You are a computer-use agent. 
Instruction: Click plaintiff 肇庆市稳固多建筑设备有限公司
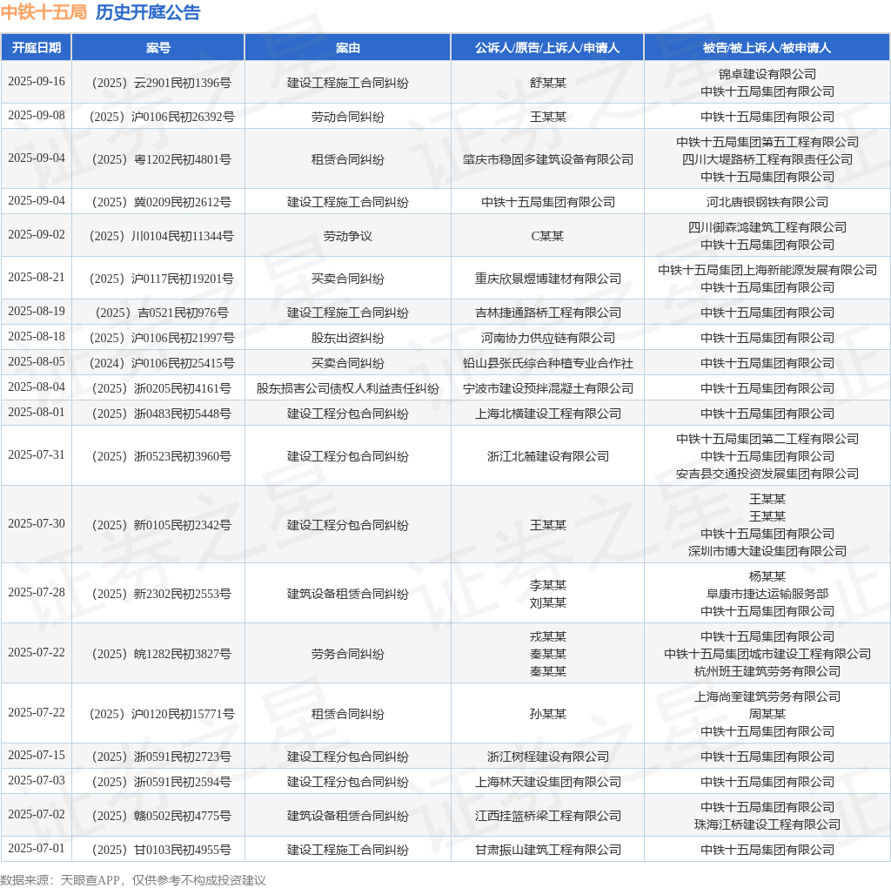click(548, 159)
